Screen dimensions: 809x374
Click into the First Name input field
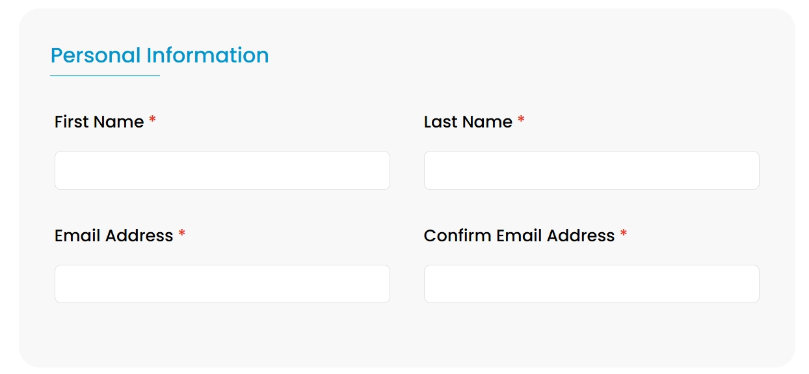tap(222, 170)
